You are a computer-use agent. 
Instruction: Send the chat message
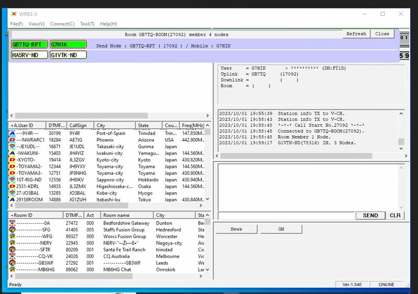coord(371,215)
